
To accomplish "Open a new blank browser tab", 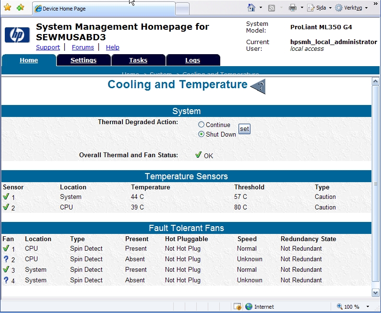I will 182,9.
